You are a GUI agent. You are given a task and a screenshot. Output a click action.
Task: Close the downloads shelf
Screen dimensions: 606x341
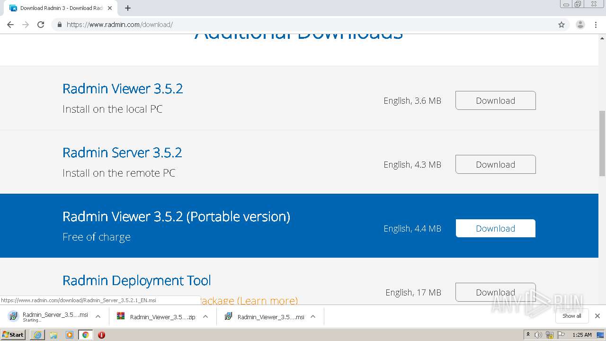(x=597, y=316)
